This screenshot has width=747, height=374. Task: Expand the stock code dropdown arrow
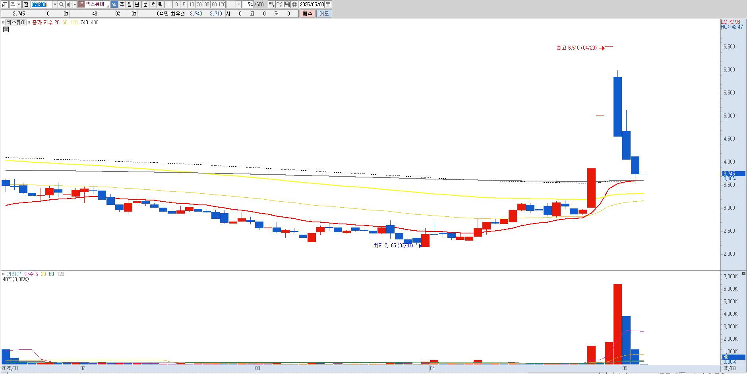coord(55,4)
